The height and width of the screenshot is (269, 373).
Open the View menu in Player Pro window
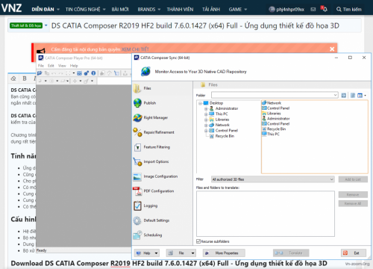point(62,66)
